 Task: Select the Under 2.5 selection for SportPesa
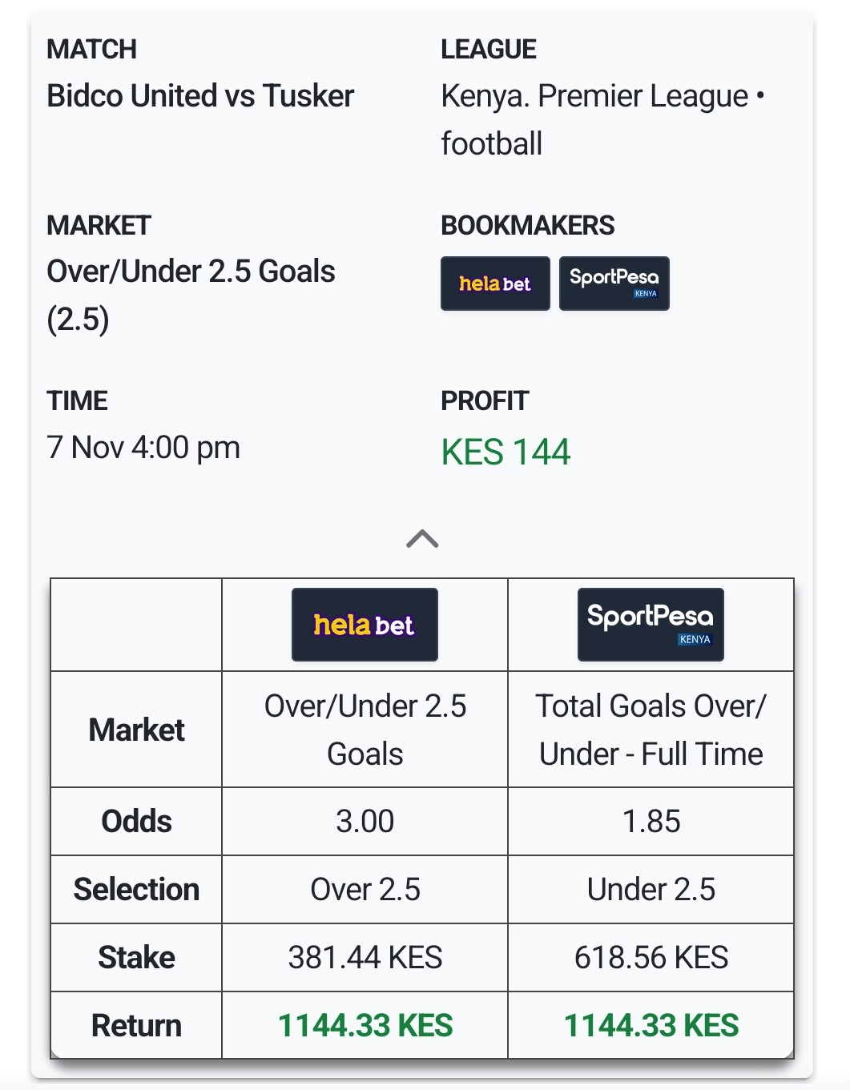point(651,889)
